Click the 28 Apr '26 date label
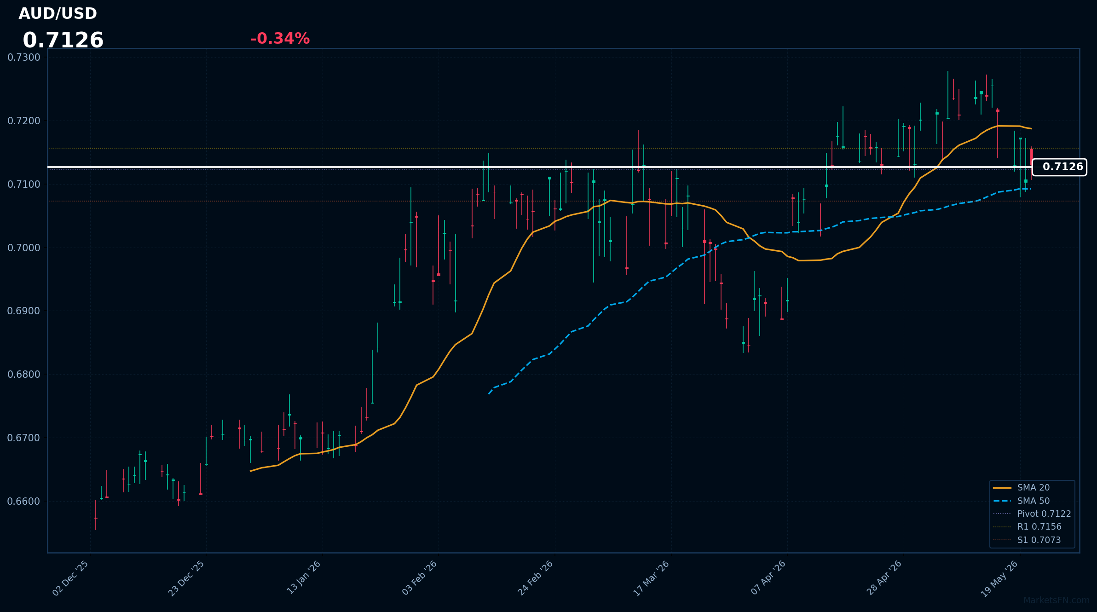The image size is (1097, 612). [x=884, y=578]
